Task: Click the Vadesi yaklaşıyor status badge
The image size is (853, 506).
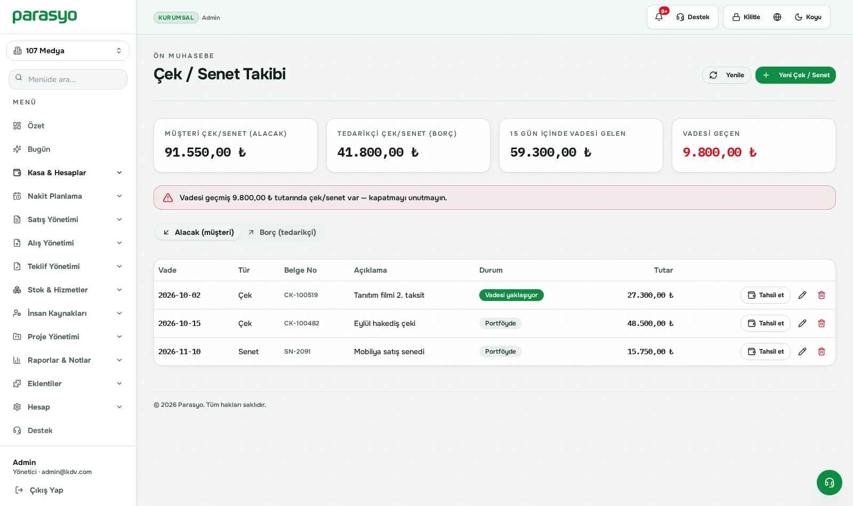Action: click(511, 295)
